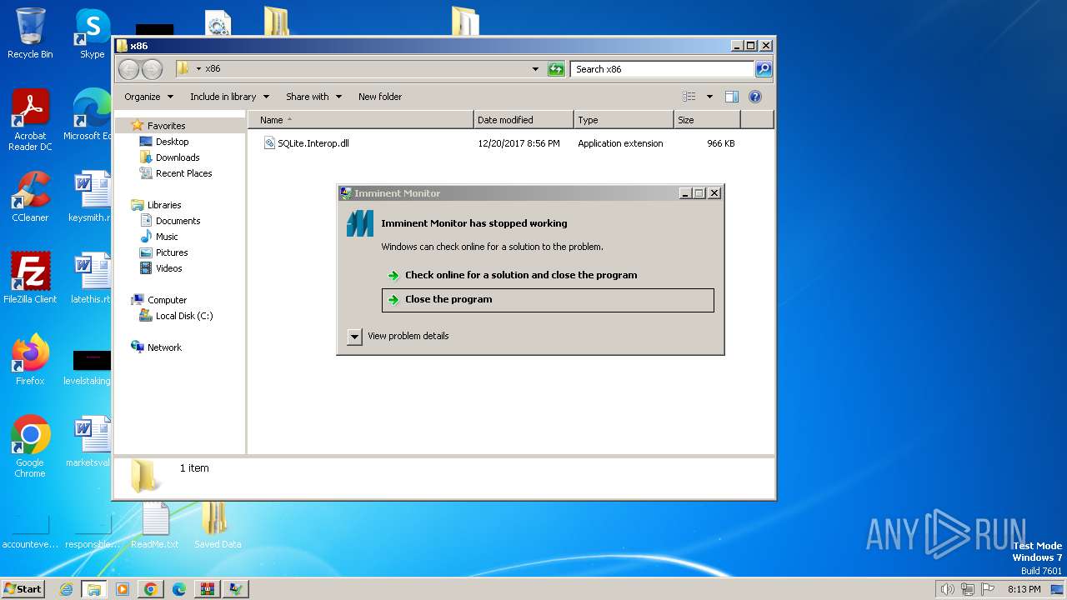Sort by Name column header

pyautogui.click(x=361, y=120)
